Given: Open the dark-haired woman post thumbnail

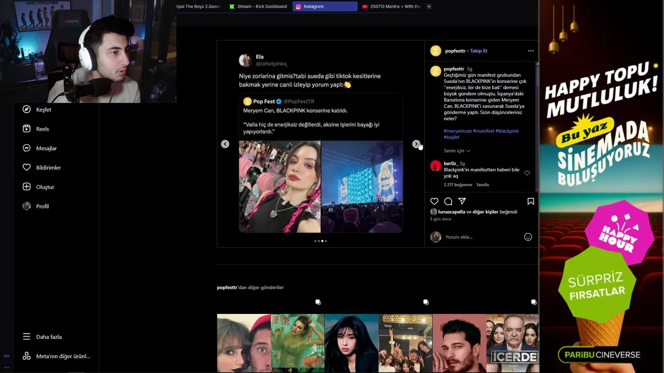Looking at the screenshot, I should 352,342.
